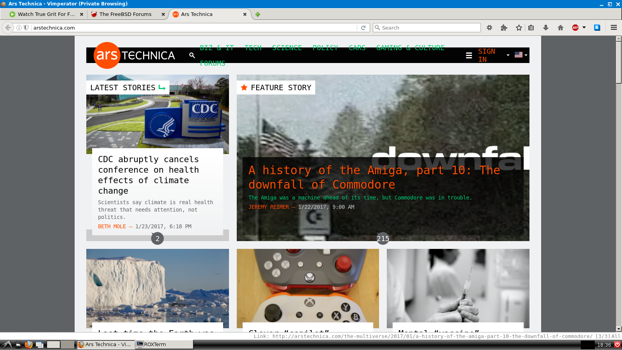Visit the FORUMS link
Screen dimensions: 622x350
[212, 63]
